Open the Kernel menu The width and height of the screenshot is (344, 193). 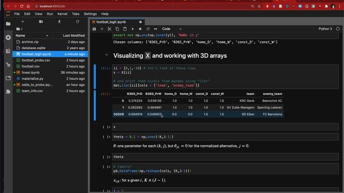[x=62, y=14]
